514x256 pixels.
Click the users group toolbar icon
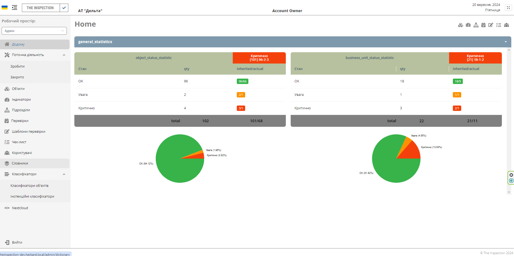point(506,25)
